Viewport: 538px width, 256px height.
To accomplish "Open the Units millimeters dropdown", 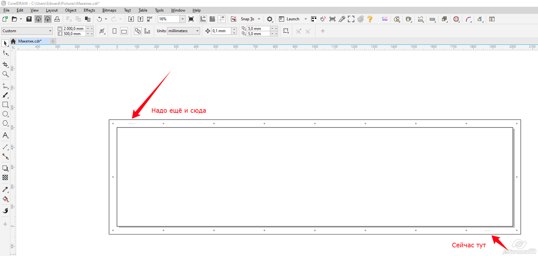I will tap(184, 31).
